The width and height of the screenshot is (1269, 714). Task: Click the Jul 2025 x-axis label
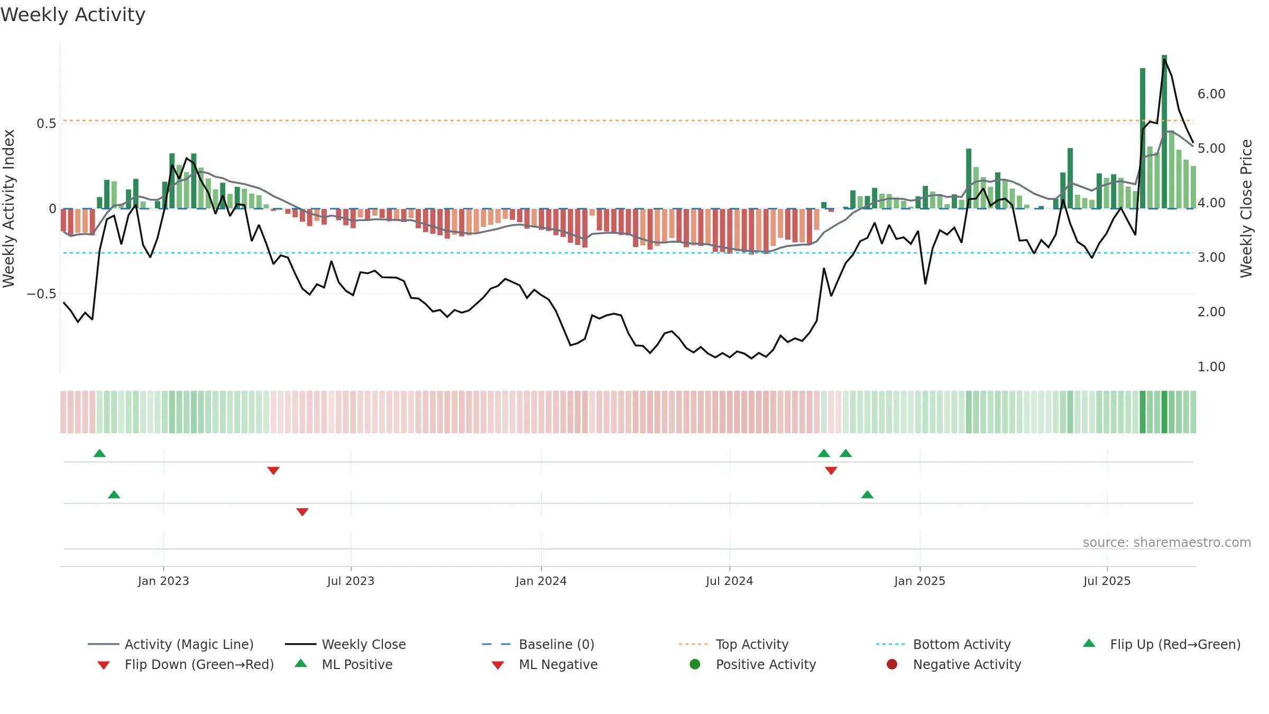coord(1107,581)
